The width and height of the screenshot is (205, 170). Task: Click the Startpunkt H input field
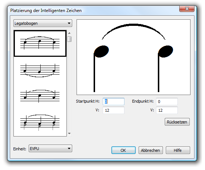(114, 102)
